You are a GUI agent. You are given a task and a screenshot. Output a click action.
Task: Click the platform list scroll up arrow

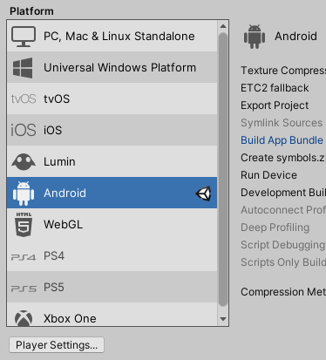pos(223,26)
